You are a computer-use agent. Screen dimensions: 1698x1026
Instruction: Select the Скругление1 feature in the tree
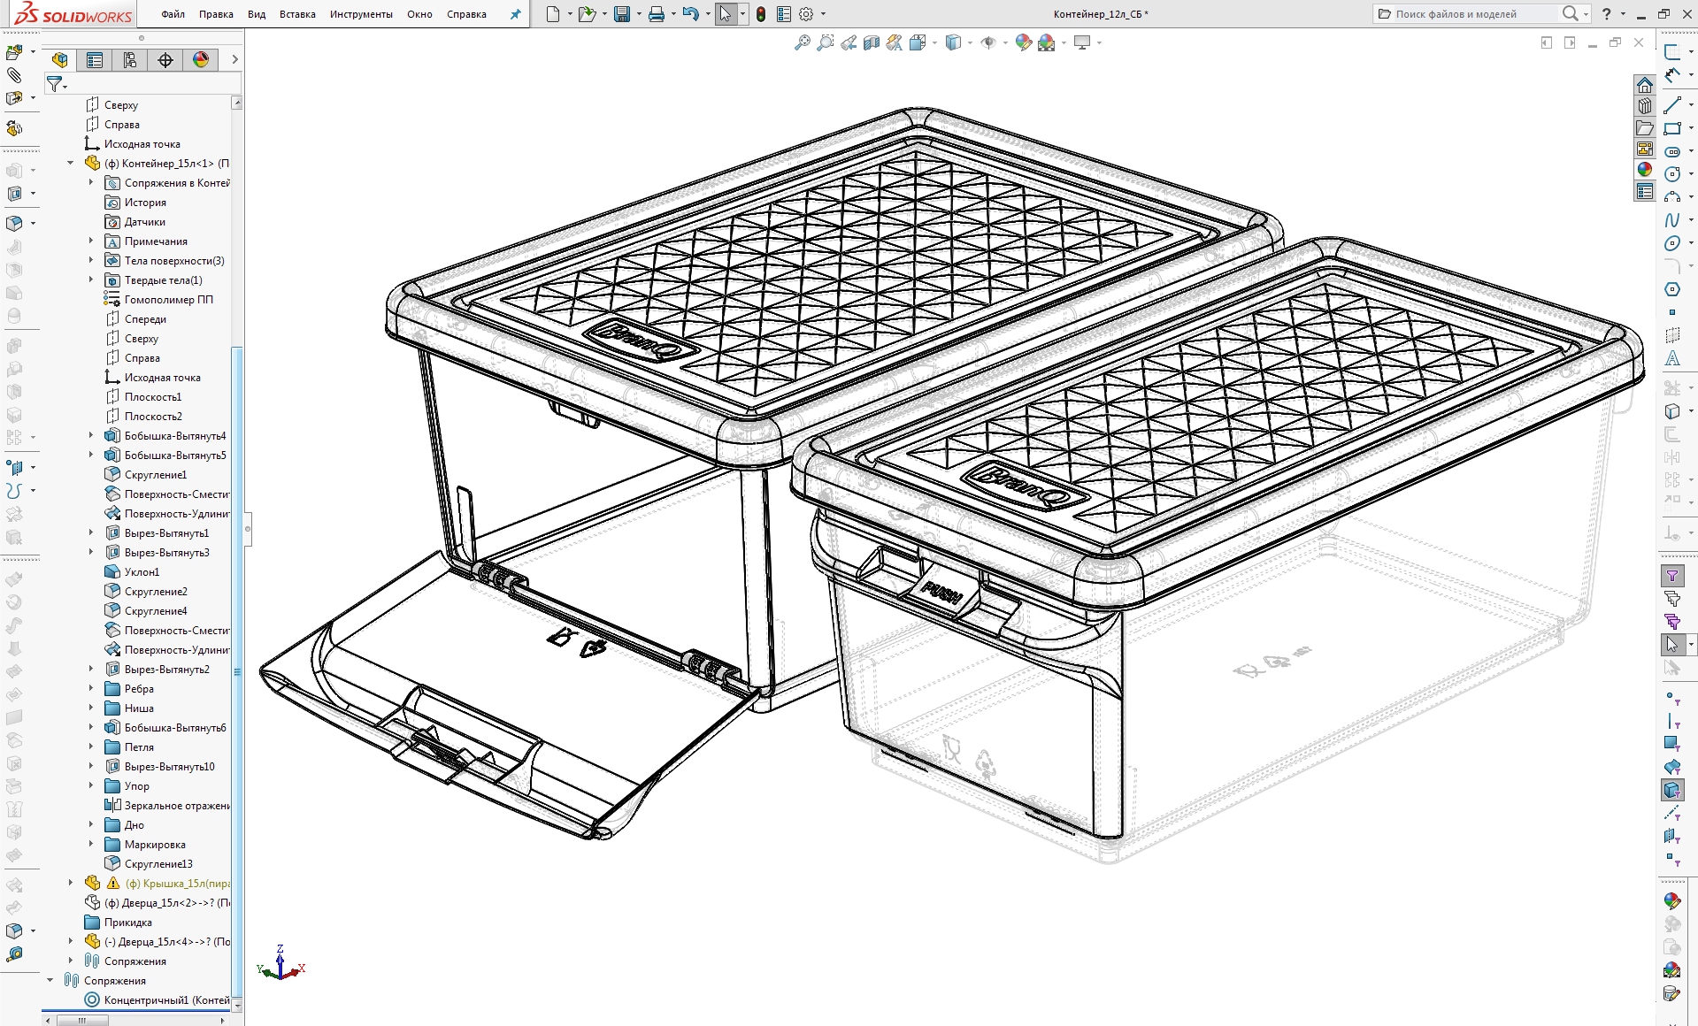click(156, 474)
